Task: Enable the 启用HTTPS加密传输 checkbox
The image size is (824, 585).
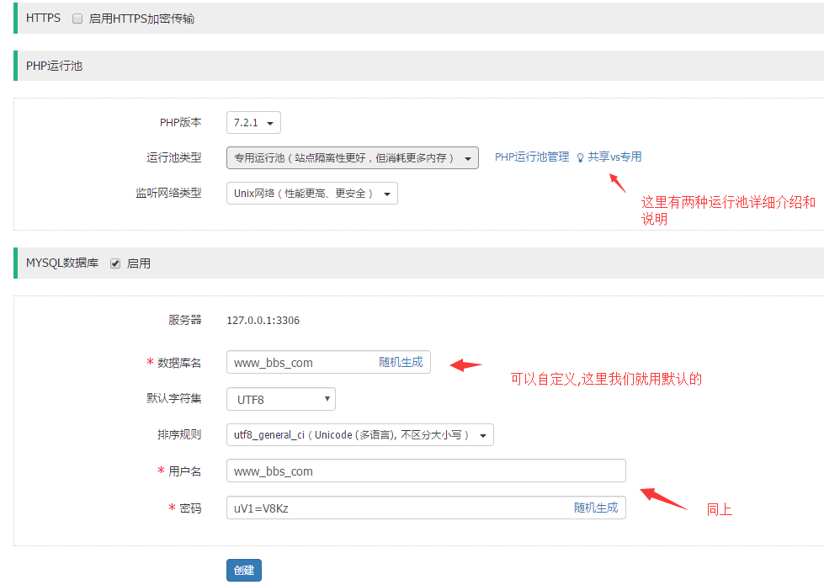Action: tap(77, 19)
